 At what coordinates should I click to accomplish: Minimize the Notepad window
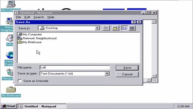pyautogui.click(x=143, y=13)
